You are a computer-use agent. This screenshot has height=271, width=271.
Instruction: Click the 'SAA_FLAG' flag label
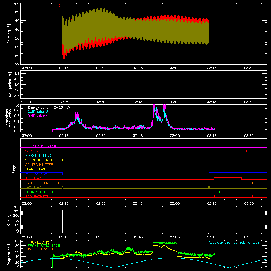click(x=33, y=178)
